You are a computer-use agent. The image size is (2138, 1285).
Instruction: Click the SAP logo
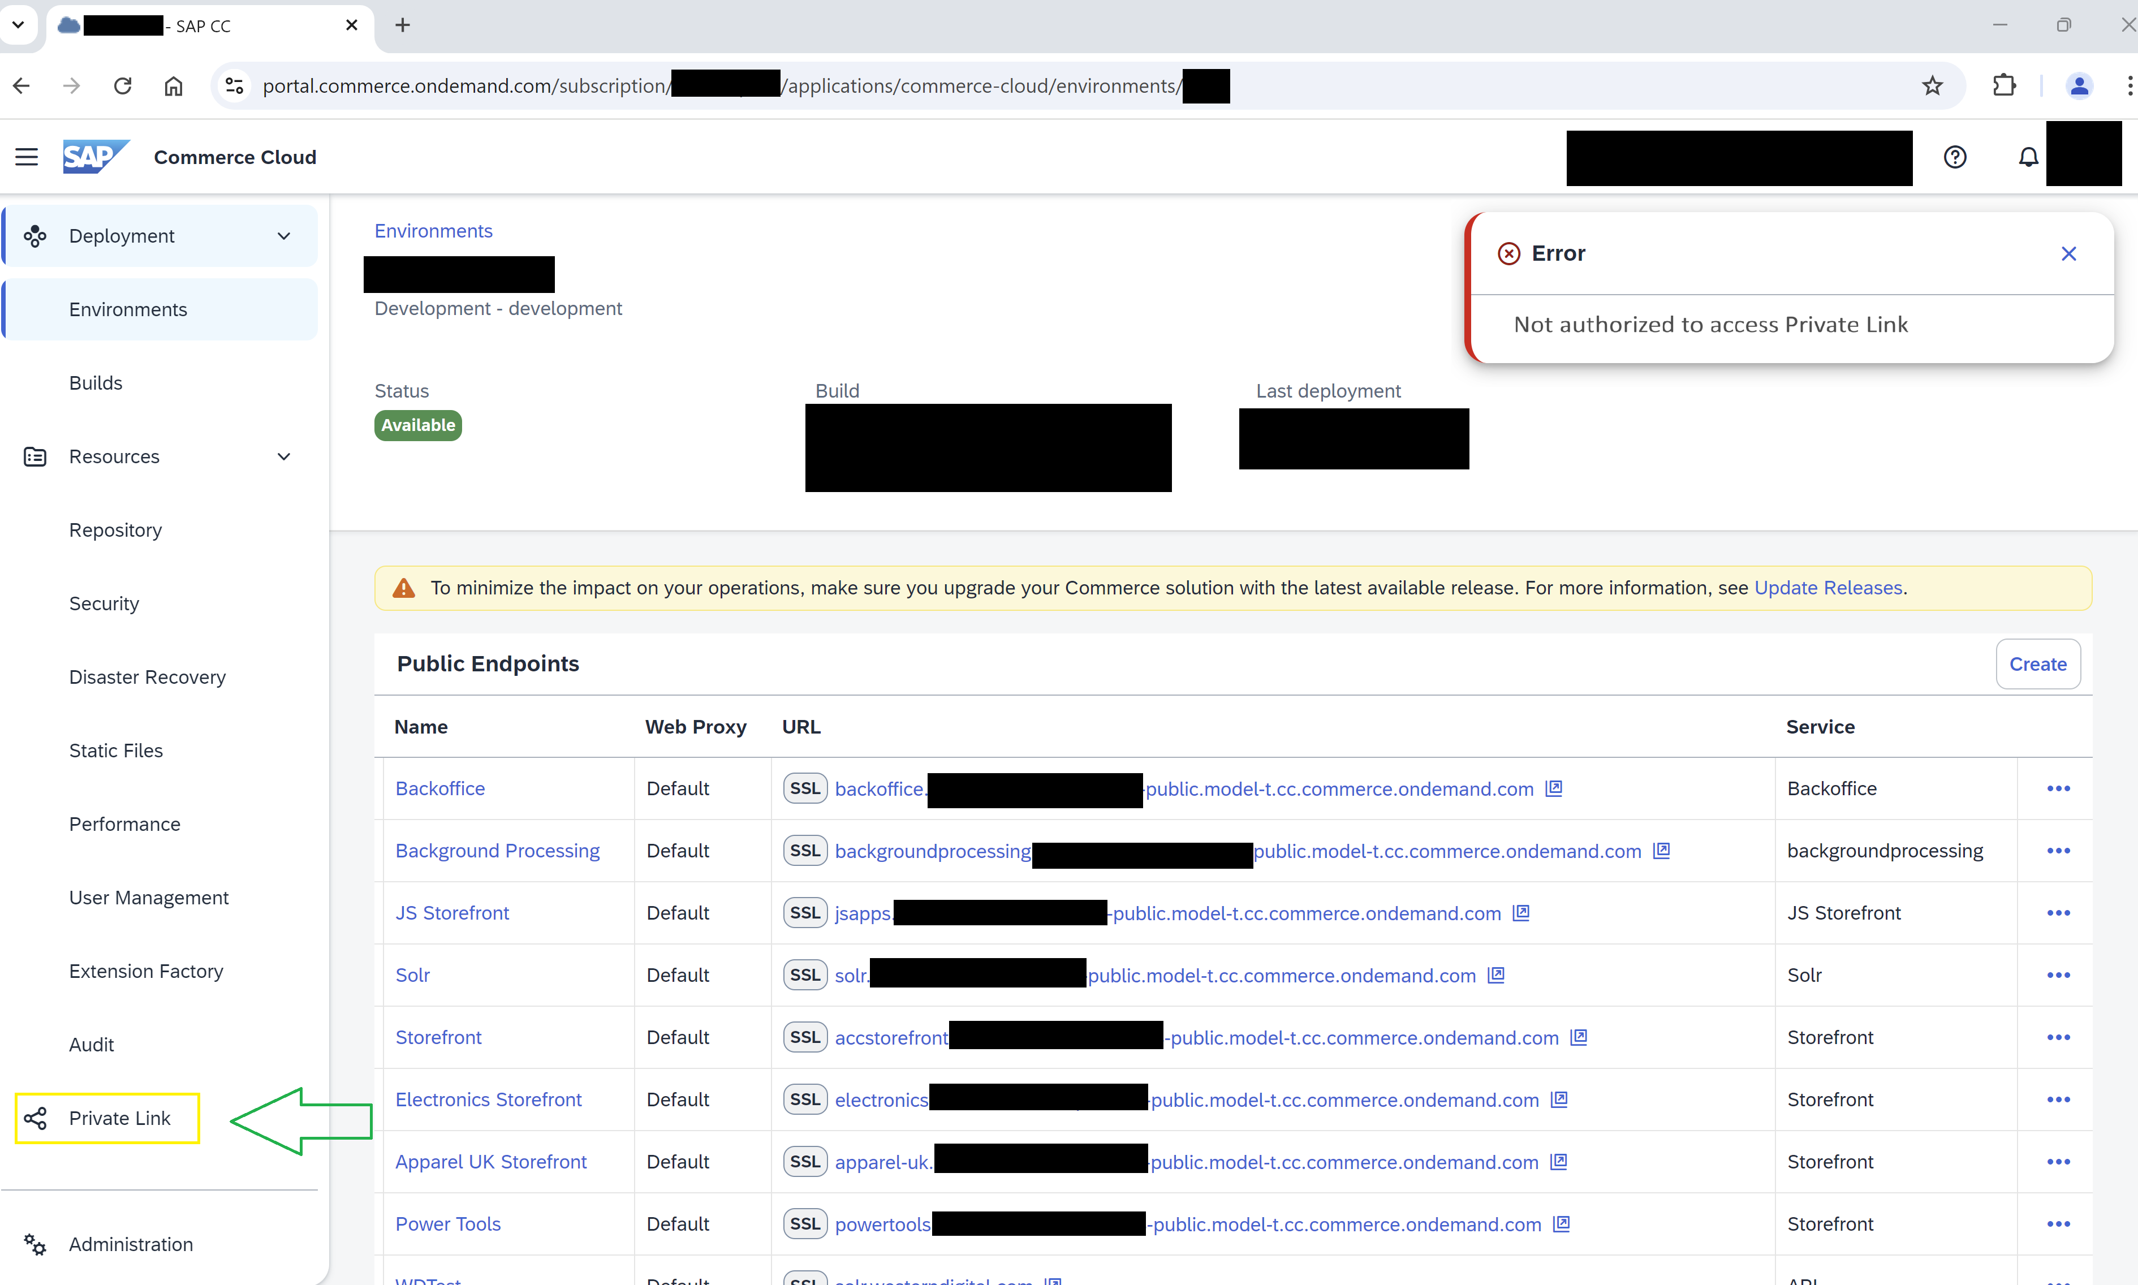pyautogui.click(x=96, y=157)
